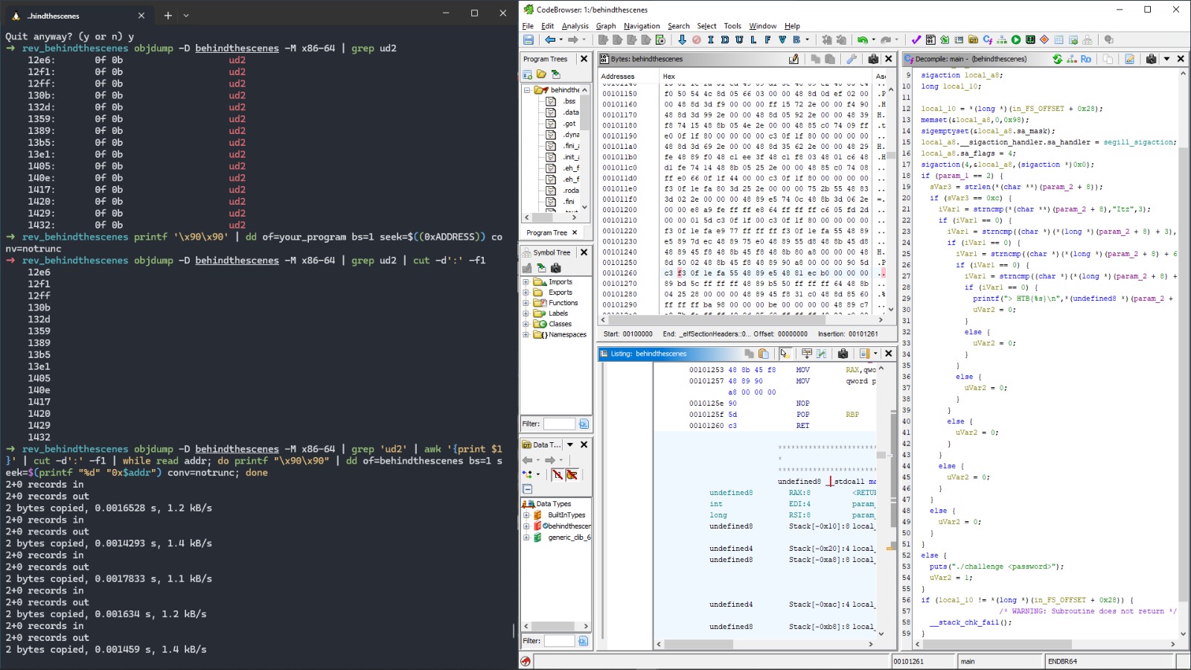This screenshot has height=670, width=1191.
Task: Switch to the Program Tree tab
Action: 549,232
